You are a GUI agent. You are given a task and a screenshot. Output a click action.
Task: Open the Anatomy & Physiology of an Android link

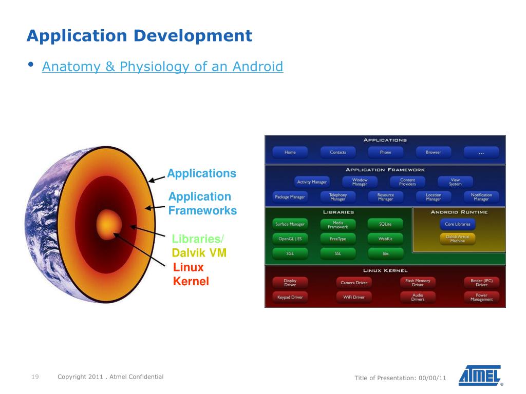(x=162, y=66)
